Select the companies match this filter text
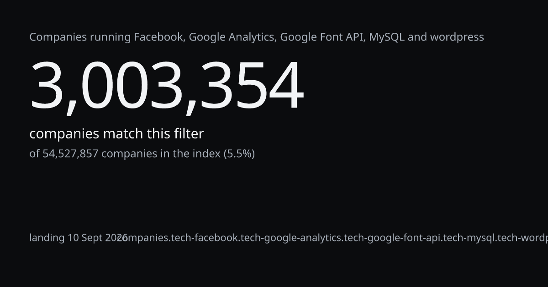 click(x=116, y=134)
